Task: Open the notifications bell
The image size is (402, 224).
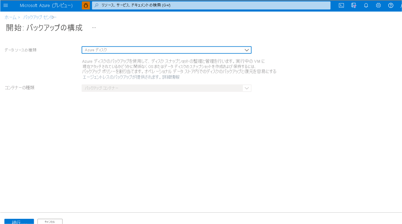Action: point(366,5)
